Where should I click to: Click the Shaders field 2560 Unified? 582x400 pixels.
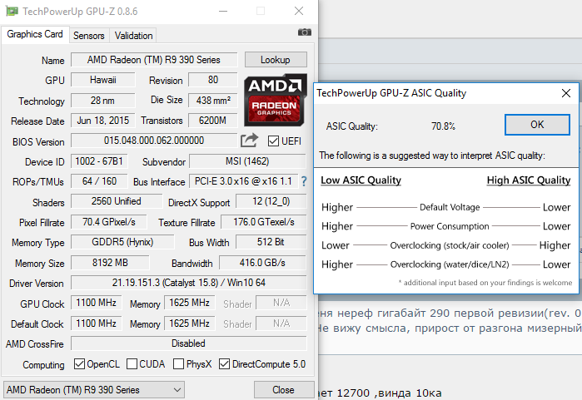point(117,201)
